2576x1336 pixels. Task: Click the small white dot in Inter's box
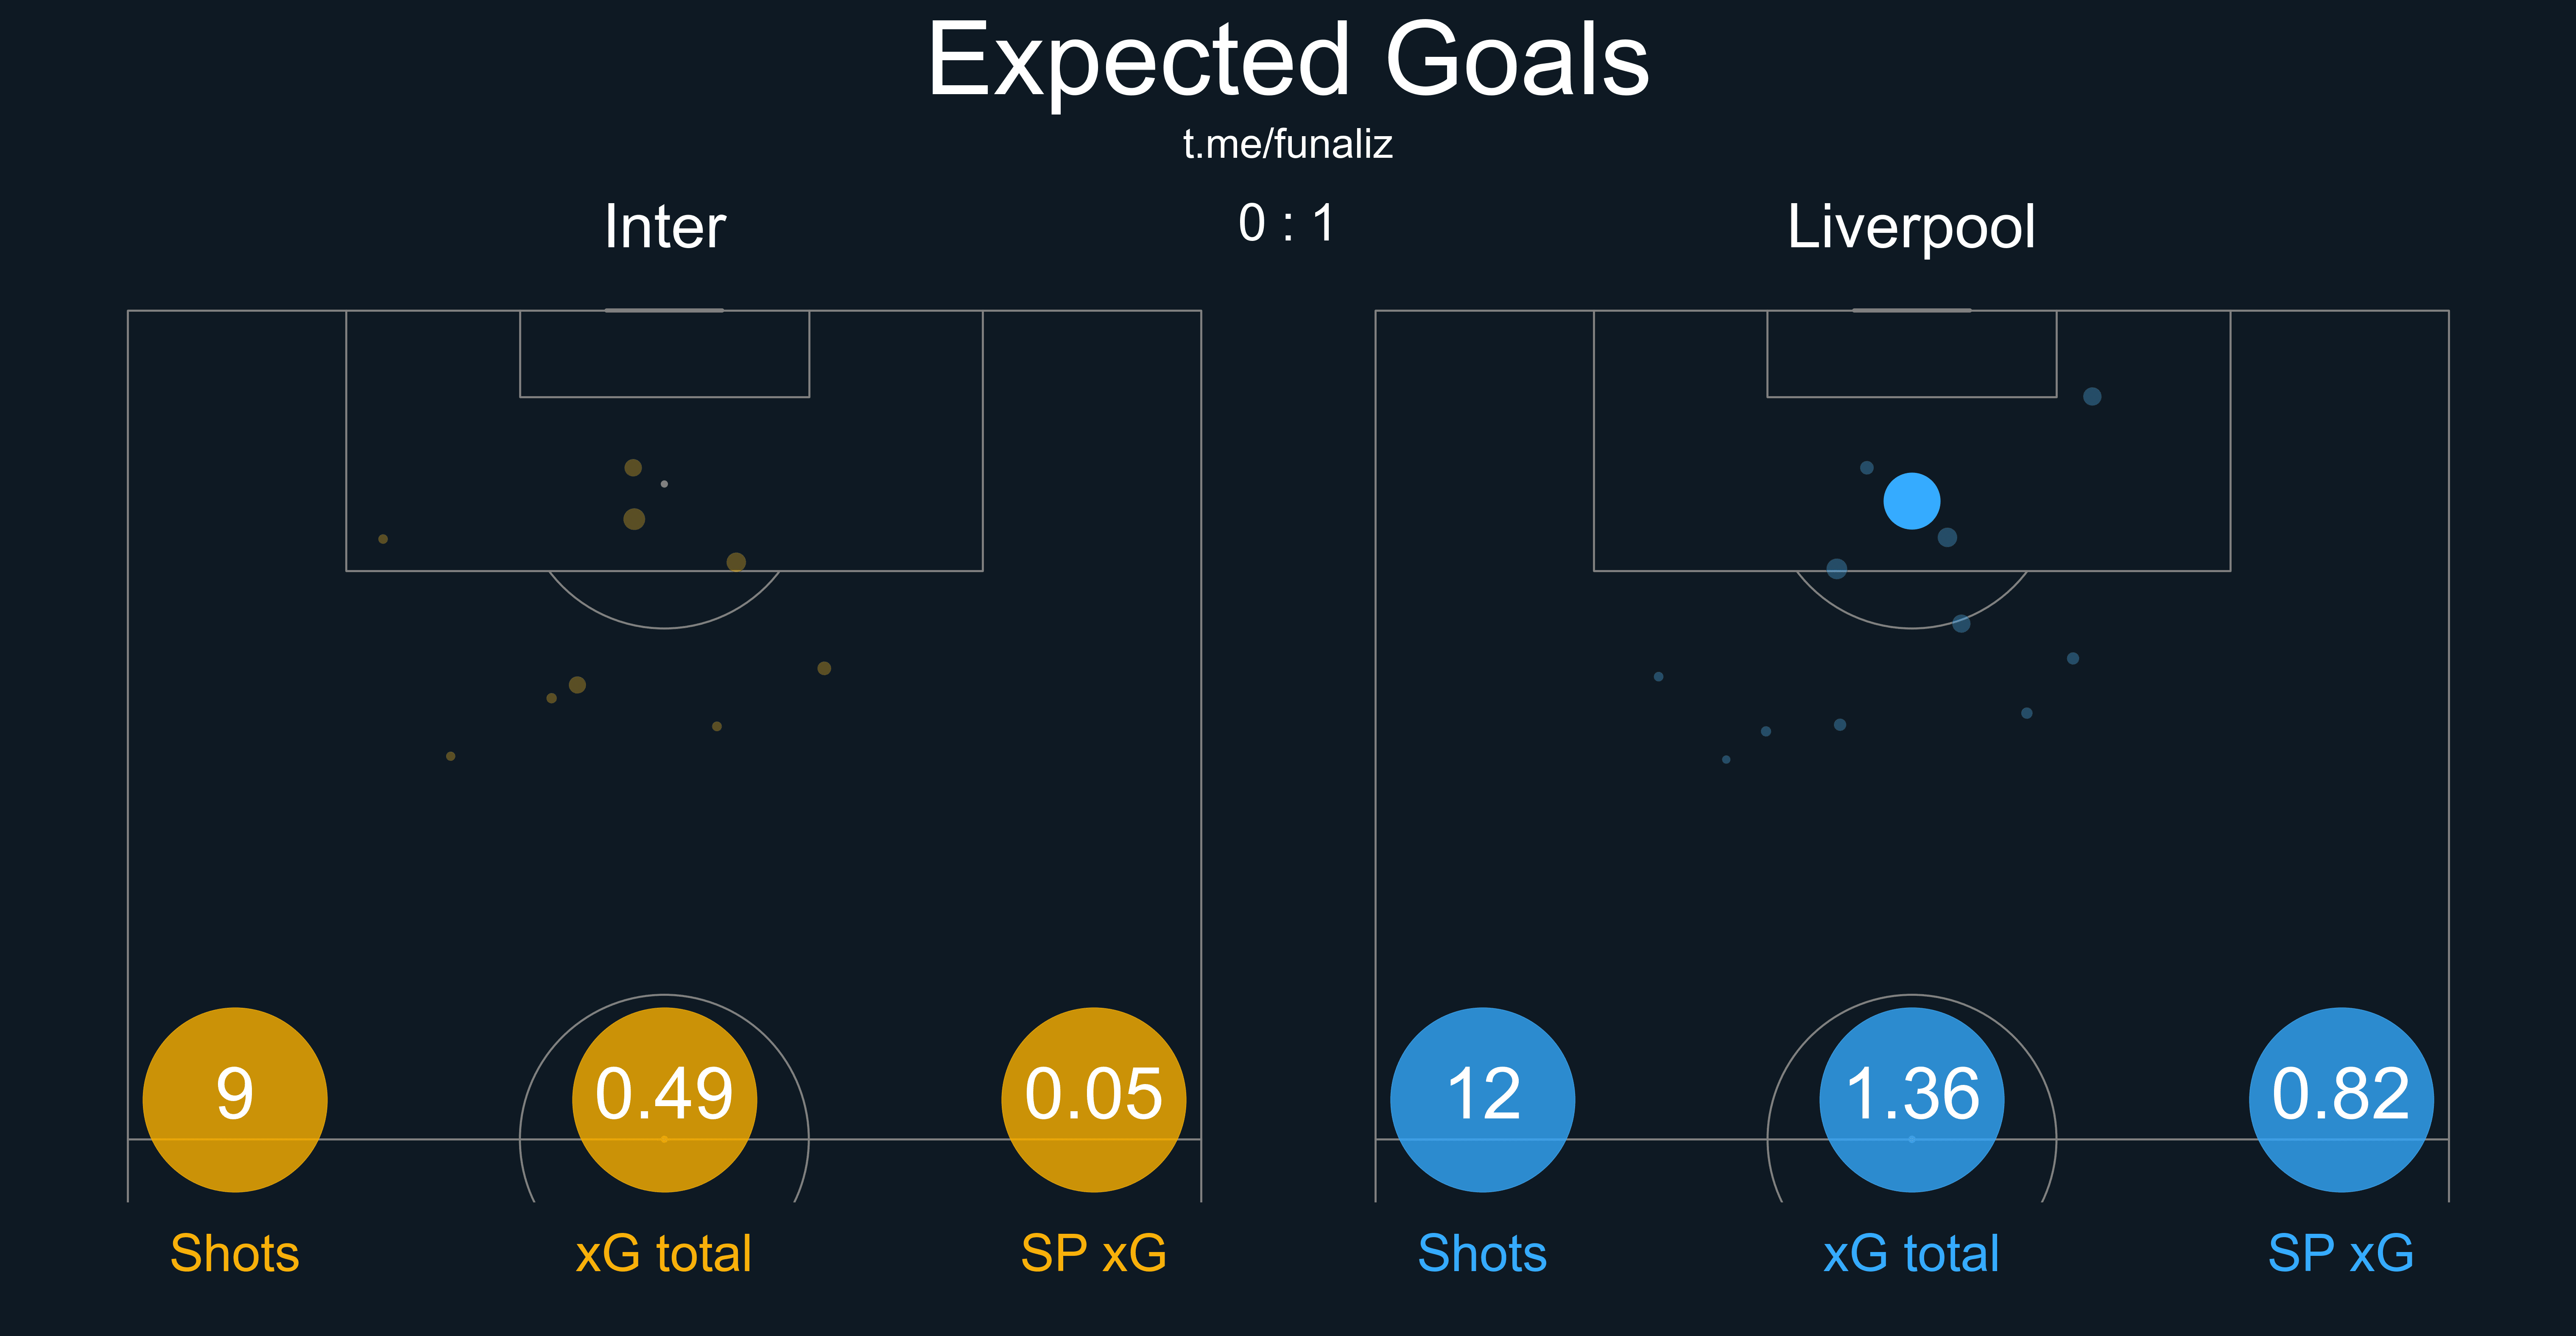(x=664, y=484)
